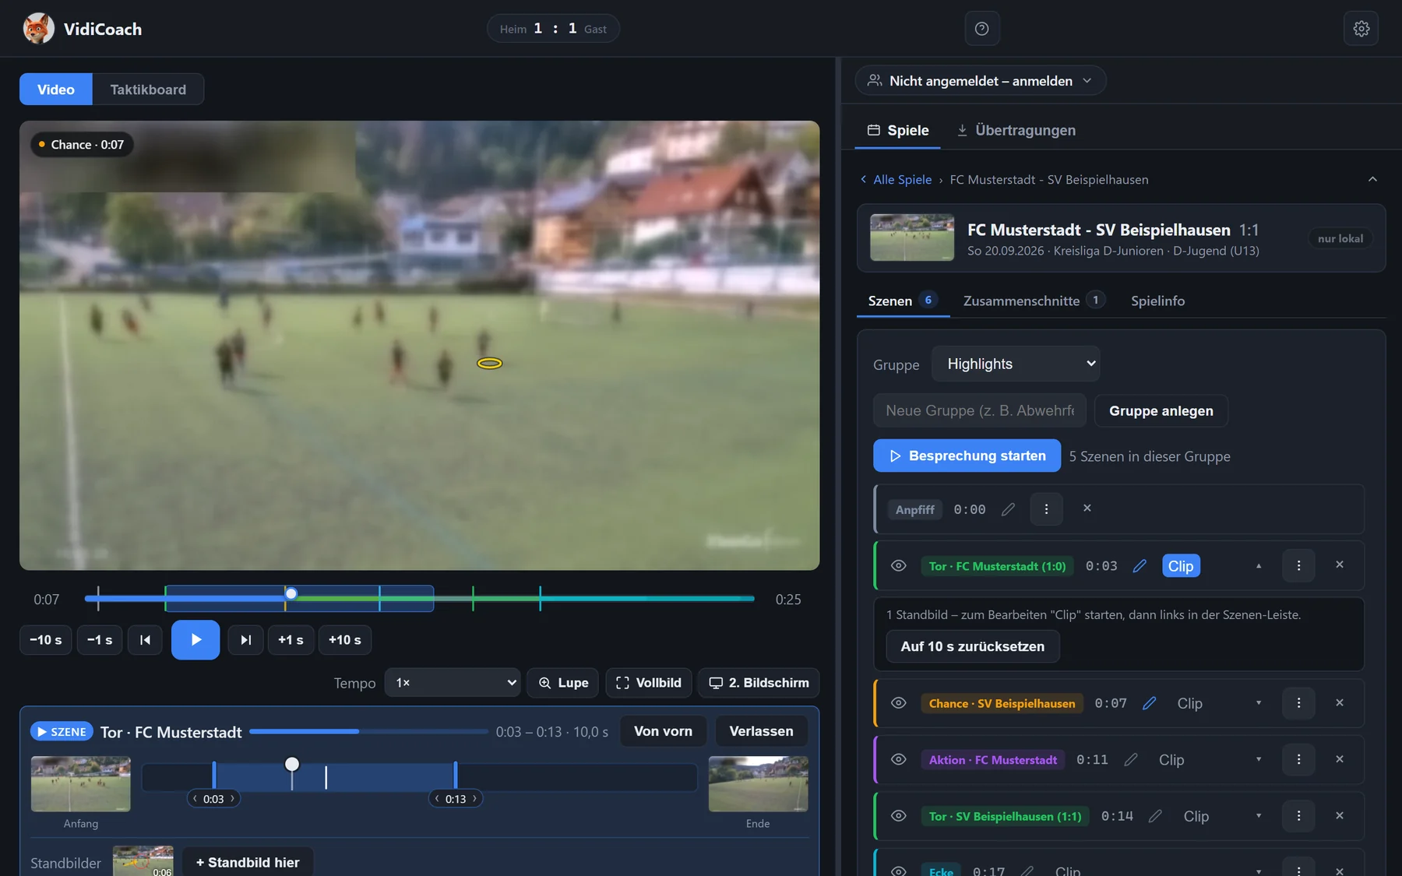Restart scene with Von vorn button
Image resolution: width=1402 pixels, height=876 pixels.
(x=663, y=731)
